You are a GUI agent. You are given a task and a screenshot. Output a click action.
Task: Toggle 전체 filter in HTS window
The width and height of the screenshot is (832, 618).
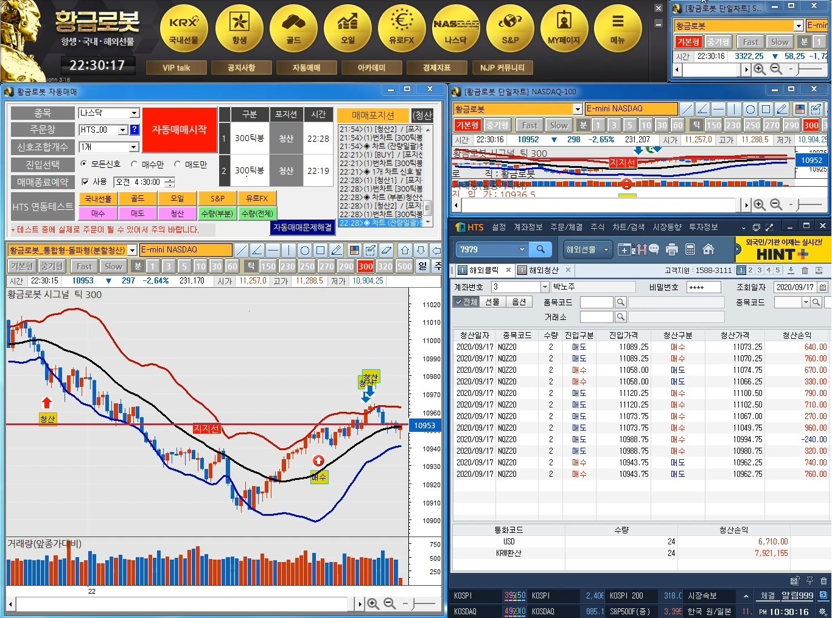pyautogui.click(x=466, y=302)
